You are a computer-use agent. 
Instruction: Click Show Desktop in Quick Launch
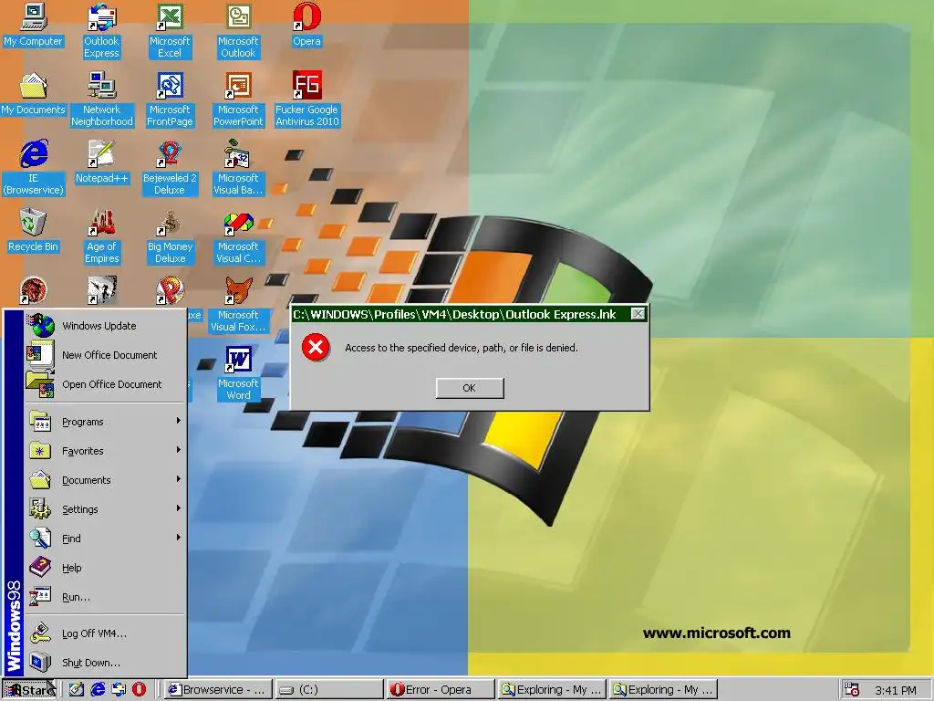(77, 690)
